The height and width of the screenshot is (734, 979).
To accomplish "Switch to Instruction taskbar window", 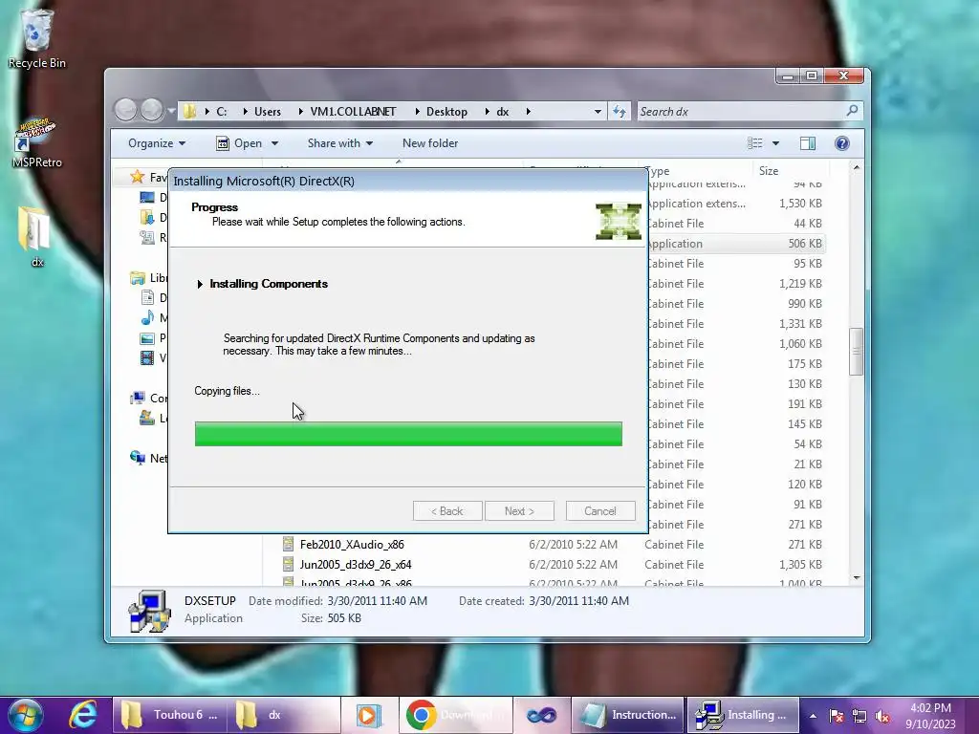I will (628, 715).
